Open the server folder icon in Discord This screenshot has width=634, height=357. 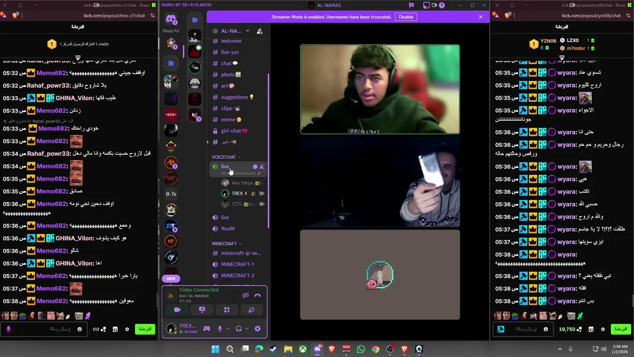(x=171, y=63)
